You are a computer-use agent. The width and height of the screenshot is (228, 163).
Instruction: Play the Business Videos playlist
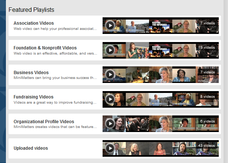(x=110, y=74)
